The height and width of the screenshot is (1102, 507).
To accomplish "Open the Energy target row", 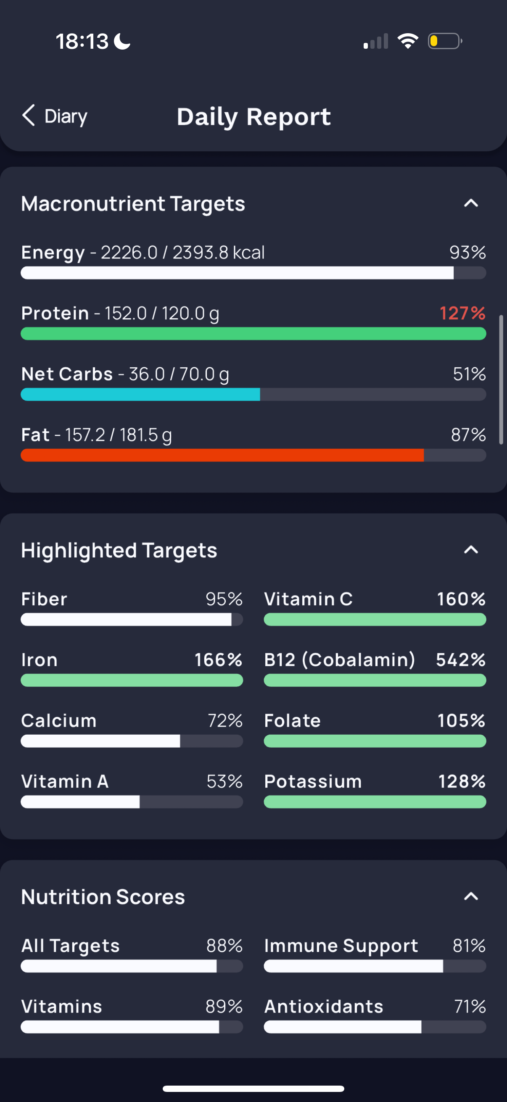I will (253, 261).
